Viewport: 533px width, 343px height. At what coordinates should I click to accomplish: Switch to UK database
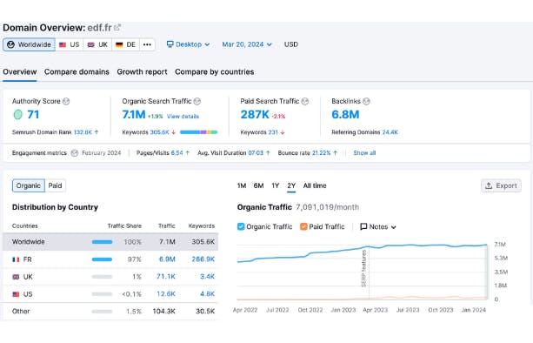(97, 44)
